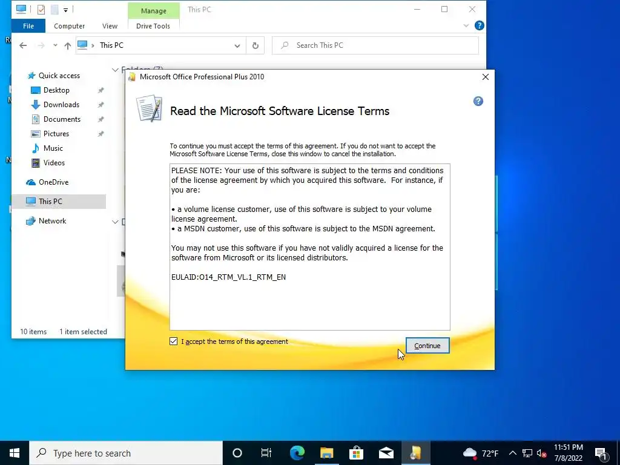Image resolution: width=620 pixels, height=465 pixels.
Task: Click the File Explorer system icon
Action: (x=21, y=9)
